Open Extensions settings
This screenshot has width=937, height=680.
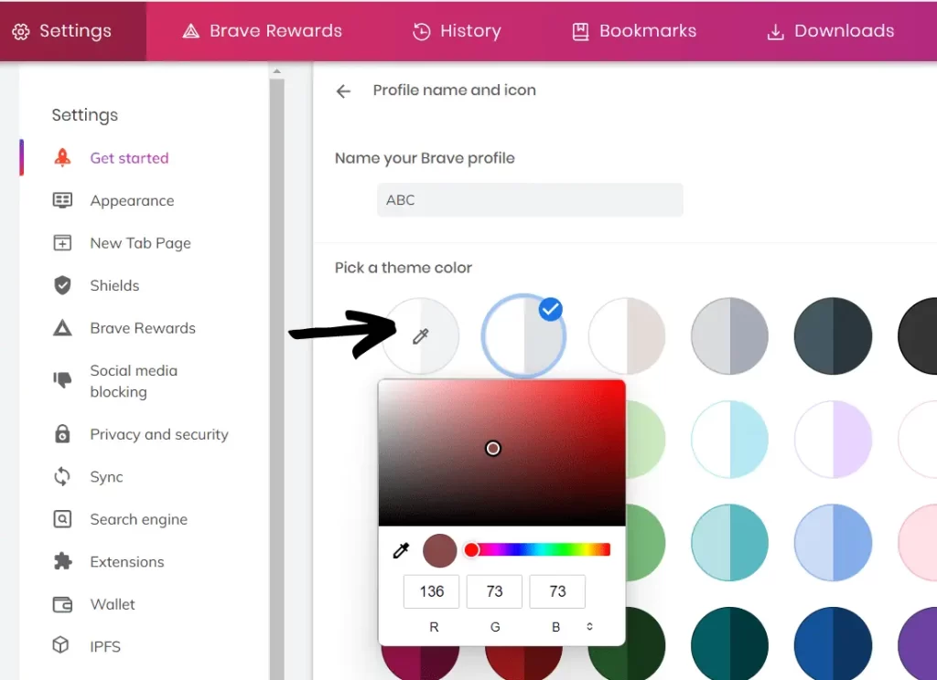(x=126, y=562)
